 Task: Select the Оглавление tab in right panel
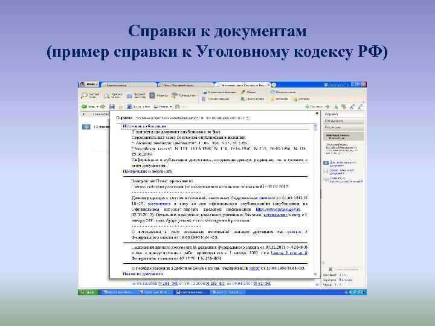[344, 121]
